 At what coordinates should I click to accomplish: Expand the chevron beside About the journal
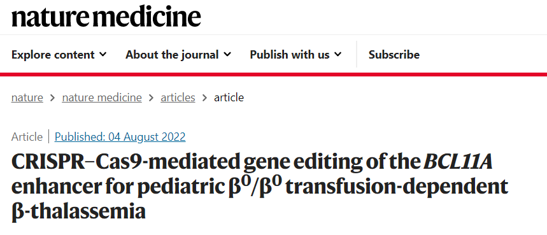pos(227,54)
